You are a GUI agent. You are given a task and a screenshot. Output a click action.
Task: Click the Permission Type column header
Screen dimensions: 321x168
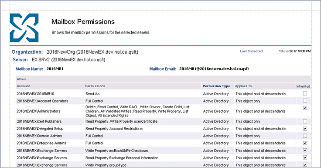[216, 86]
